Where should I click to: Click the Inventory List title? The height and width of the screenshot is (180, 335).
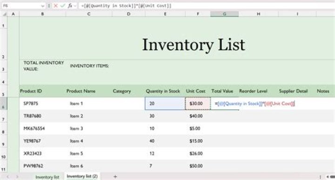(194, 45)
